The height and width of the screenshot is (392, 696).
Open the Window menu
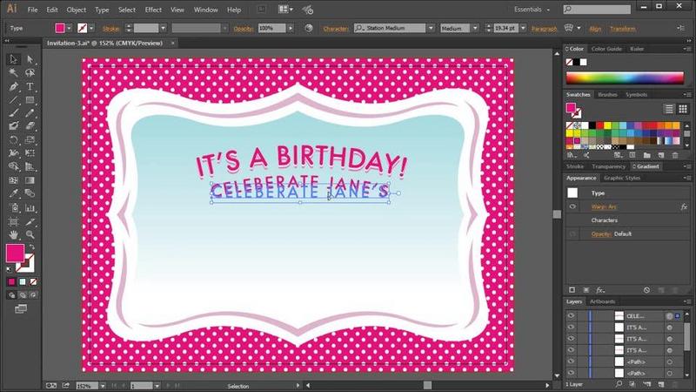(x=205, y=10)
